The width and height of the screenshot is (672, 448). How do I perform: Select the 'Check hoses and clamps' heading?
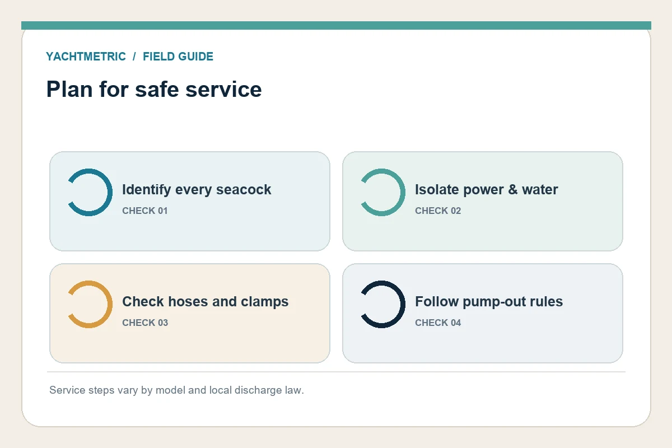(x=206, y=302)
